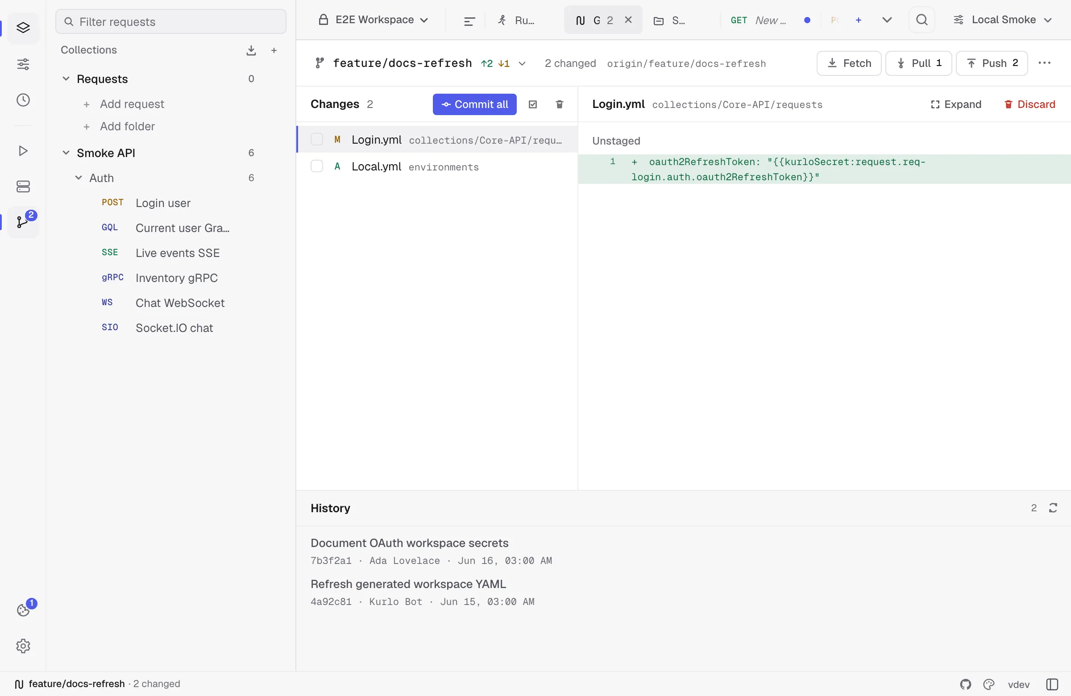Screen dimensions: 1071x696
Task: Collapse the Requests section
Action: click(66, 79)
